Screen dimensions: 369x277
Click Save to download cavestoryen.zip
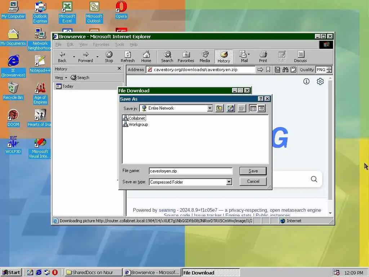[x=253, y=171]
